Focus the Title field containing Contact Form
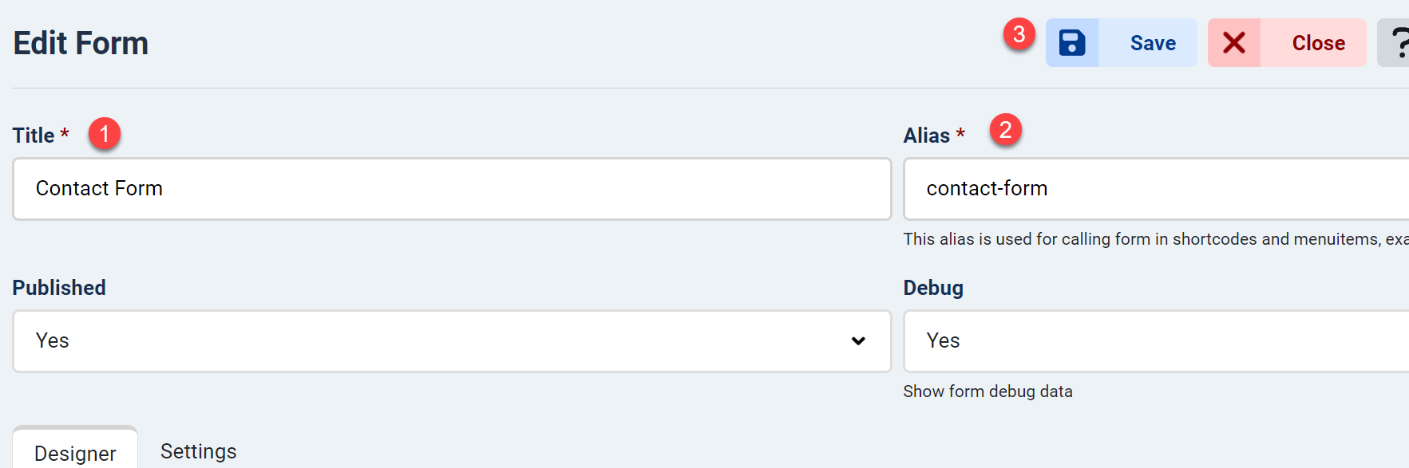This screenshot has width=1409, height=468. (x=452, y=189)
